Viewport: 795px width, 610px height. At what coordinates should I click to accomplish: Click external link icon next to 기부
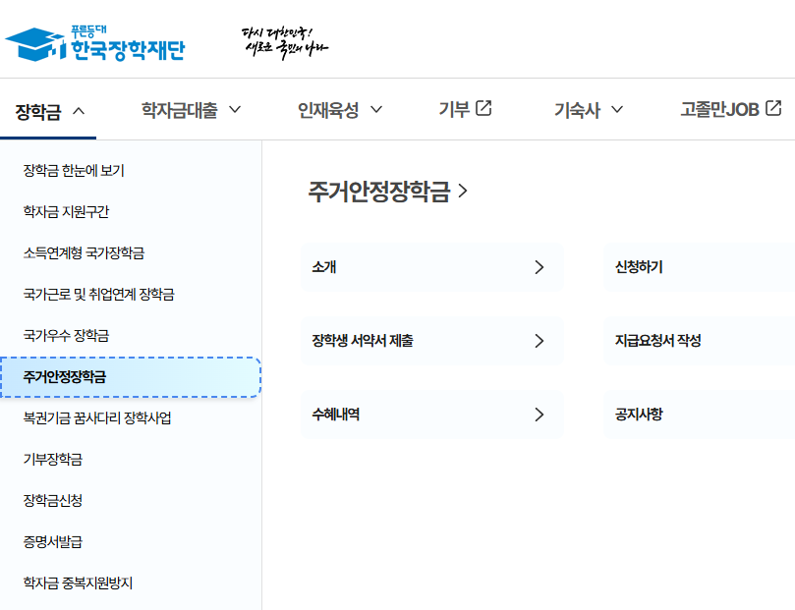[483, 108]
